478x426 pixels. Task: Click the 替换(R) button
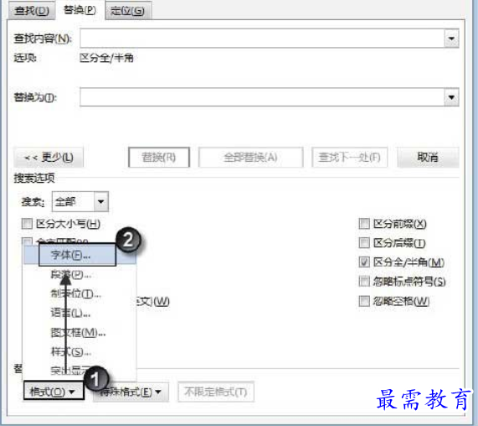coord(159,158)
